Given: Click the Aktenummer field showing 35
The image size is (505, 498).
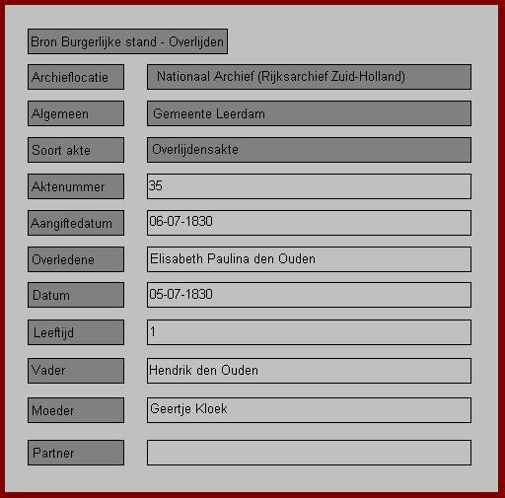Looking at the screenshot, I should click(x=309, y=186).
